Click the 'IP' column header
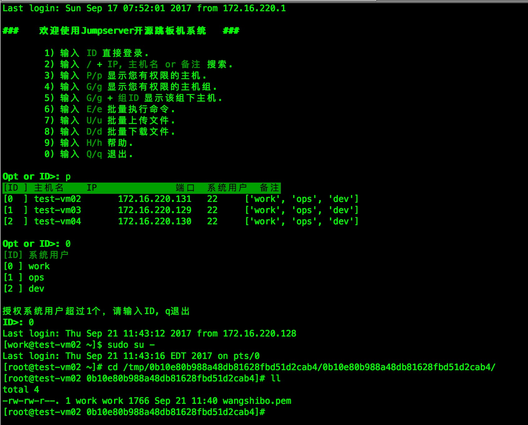 92,188
